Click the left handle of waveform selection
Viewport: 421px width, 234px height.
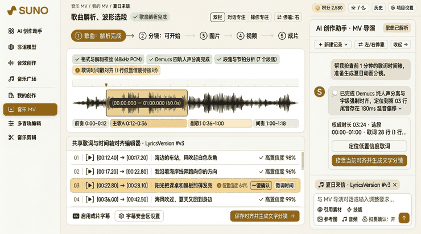[108, 103]
